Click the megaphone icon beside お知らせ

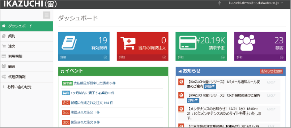click(x=179, y=71)
